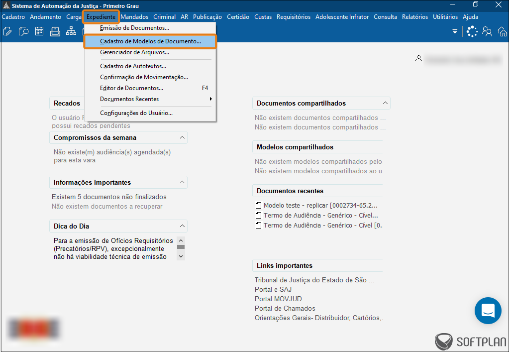Open recent document Modelo teste - replicar
Screen dimensions: 509x352
pyautogui.click(x=320, y=206)
